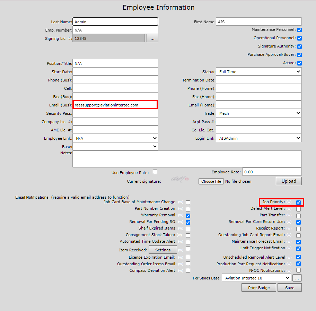Toggle the Maintenance Personnel checkbox
316x311 pixels.
(299, 30)
